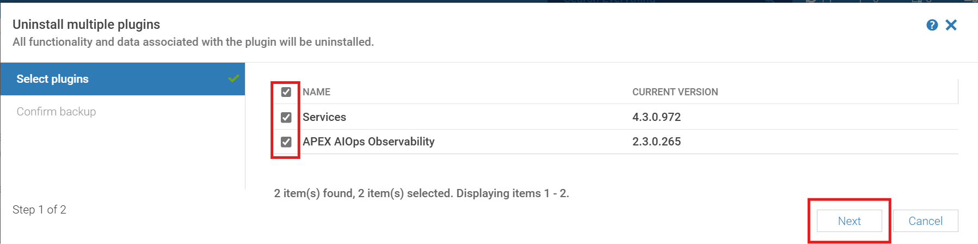The width and height of the screenshot is (978, 244).
Task: Click the green checkmark beside Select plugins
Action: (233, 79)
